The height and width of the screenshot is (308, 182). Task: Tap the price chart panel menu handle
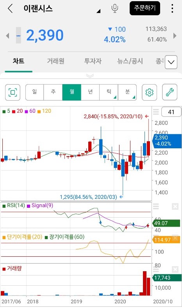[156, 112]
